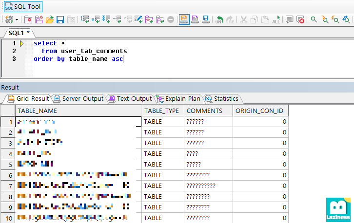The width and height of the screenshot is (354, 223).
Task: Click the clipboard paste icon
Action: (265, 20)
